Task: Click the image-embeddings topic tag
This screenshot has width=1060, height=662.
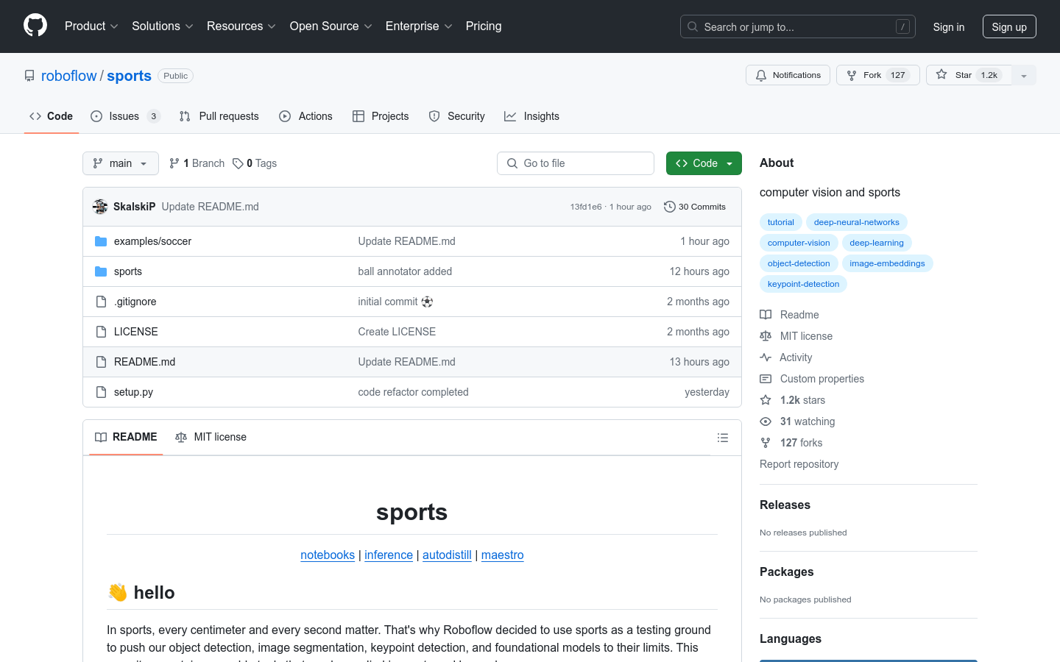Action: click(x=887, y=263)
